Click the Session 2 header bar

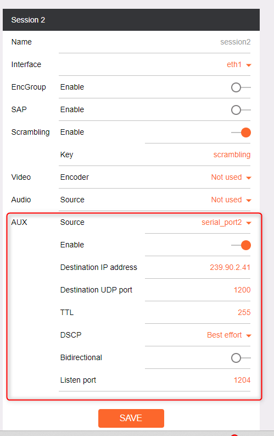[131, 20]
